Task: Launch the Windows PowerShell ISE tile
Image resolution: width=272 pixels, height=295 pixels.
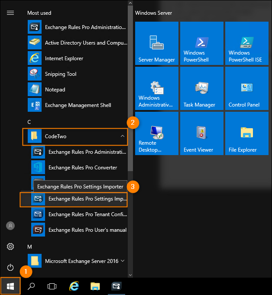Action: pyautogui.click(x=247, y=43)
